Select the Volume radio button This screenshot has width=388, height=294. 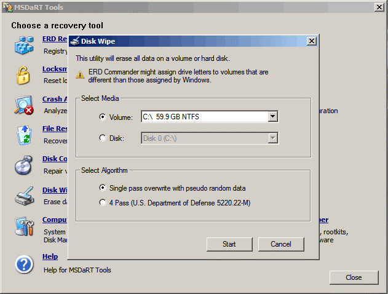(x=103, y=117)
